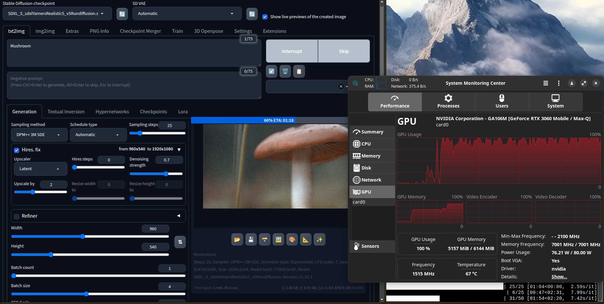This screenshot has height=304, width=604.
Task: Select Network in the performance sidebar
Action: (372, 180)
